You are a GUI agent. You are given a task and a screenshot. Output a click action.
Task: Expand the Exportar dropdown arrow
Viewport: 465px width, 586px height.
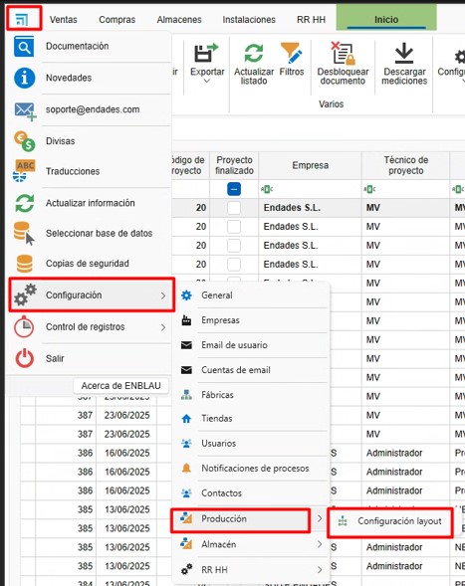tap(207, 81)
